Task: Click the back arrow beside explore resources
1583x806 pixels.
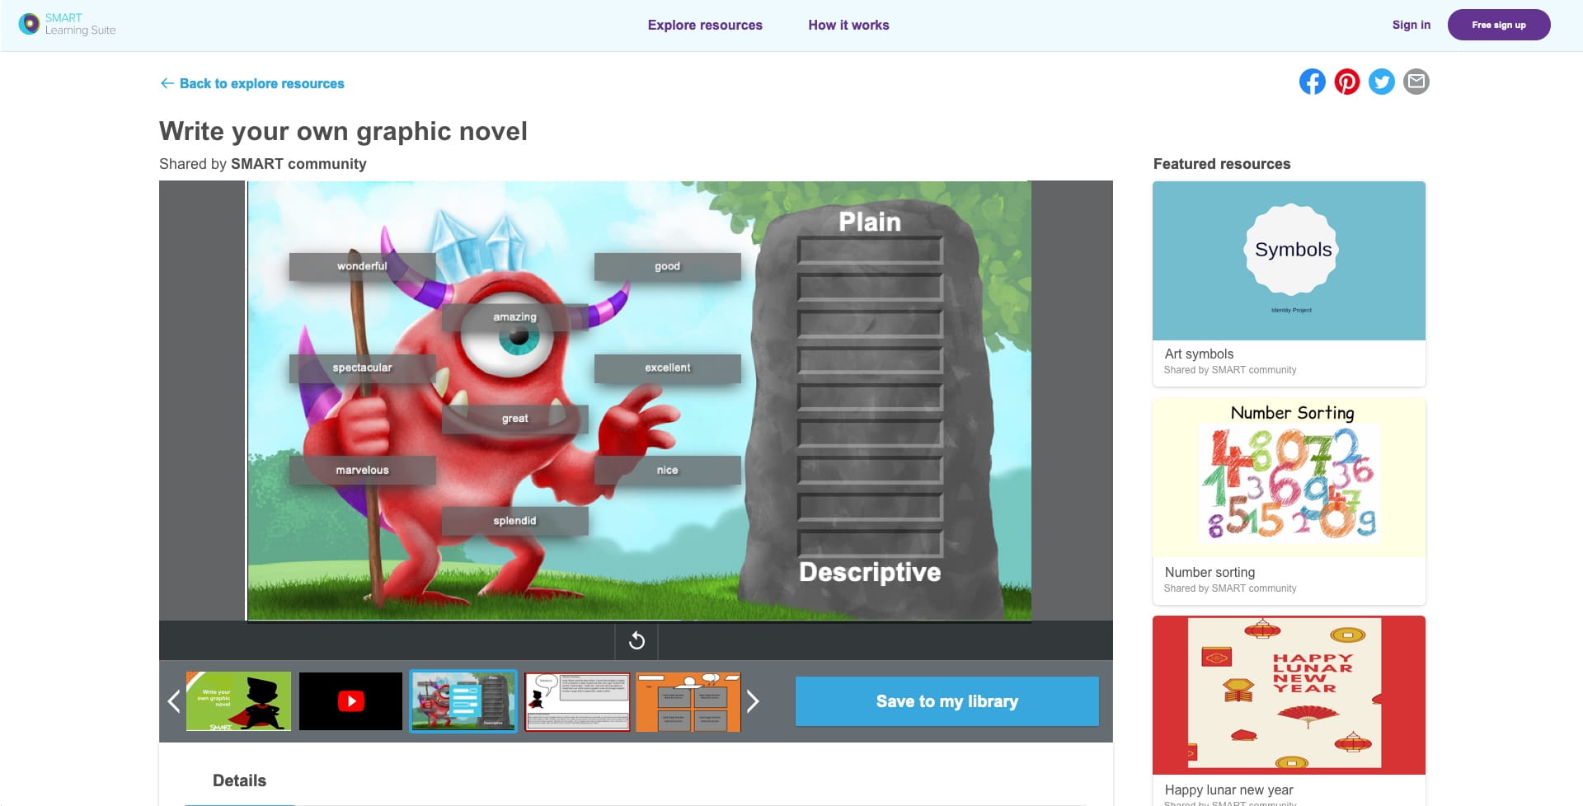Action: pos(167,82)
